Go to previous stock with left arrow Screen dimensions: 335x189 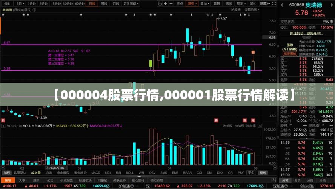[x=282, y=5]
